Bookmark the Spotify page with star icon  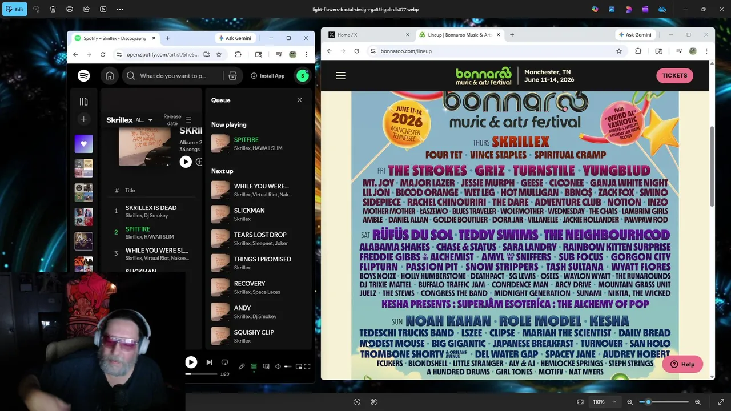[x=219, y=54]
